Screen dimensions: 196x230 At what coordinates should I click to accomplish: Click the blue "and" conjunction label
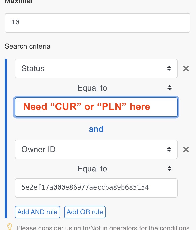[96, 129]
